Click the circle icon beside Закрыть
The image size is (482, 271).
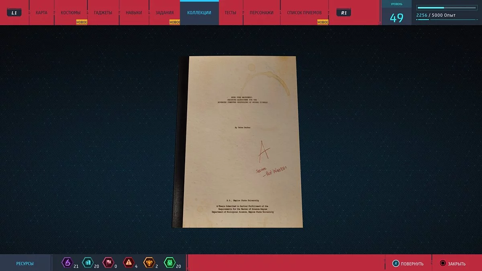click(443, 264)
